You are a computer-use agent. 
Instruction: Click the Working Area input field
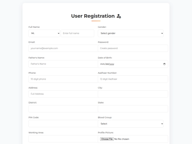point(63,139)
